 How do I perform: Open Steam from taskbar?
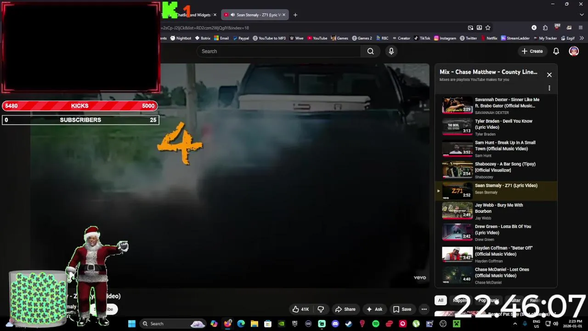pyautogui.click(x=348, y=324)
